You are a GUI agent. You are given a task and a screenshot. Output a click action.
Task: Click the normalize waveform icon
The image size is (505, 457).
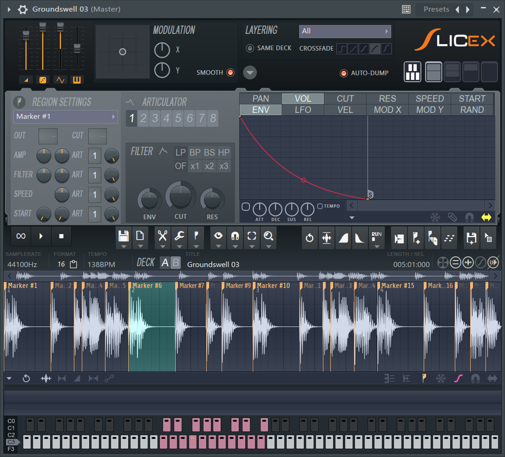click(x=327, y=238)
